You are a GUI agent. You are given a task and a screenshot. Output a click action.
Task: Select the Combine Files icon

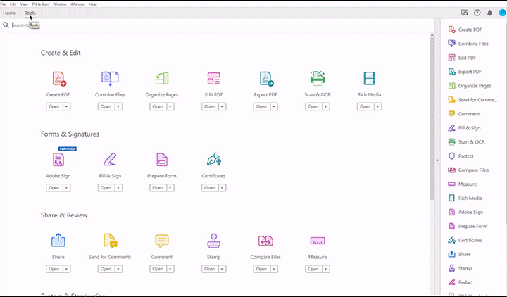click(x=110, y=79)
